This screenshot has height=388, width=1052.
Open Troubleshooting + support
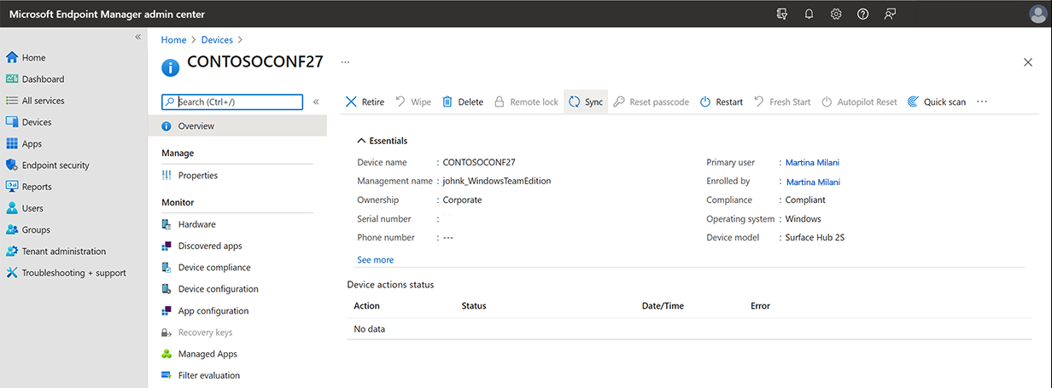(x=66, y=273)
